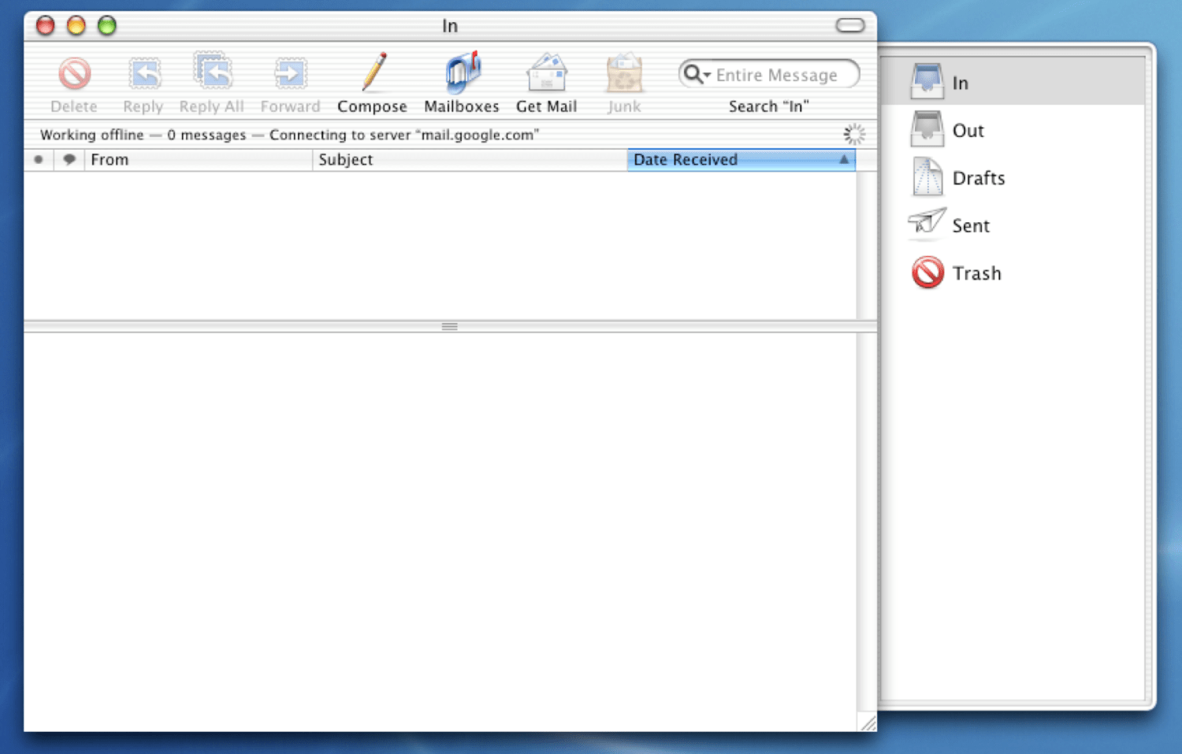Click the Reply All toolbar icon

coord(212,72)
